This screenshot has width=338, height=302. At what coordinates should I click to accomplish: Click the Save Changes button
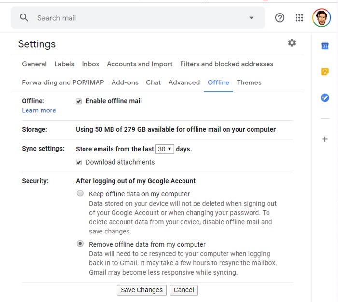click(141, 290)
